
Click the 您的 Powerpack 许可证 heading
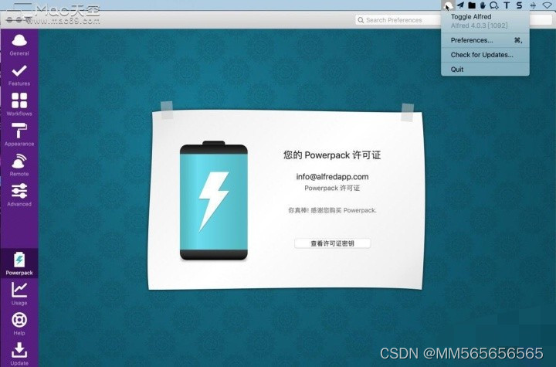pyautogui.click(x=332, y=155)
